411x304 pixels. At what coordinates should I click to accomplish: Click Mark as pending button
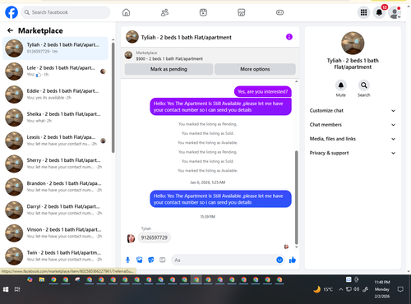pyautogui.click(x=169, y=69)
